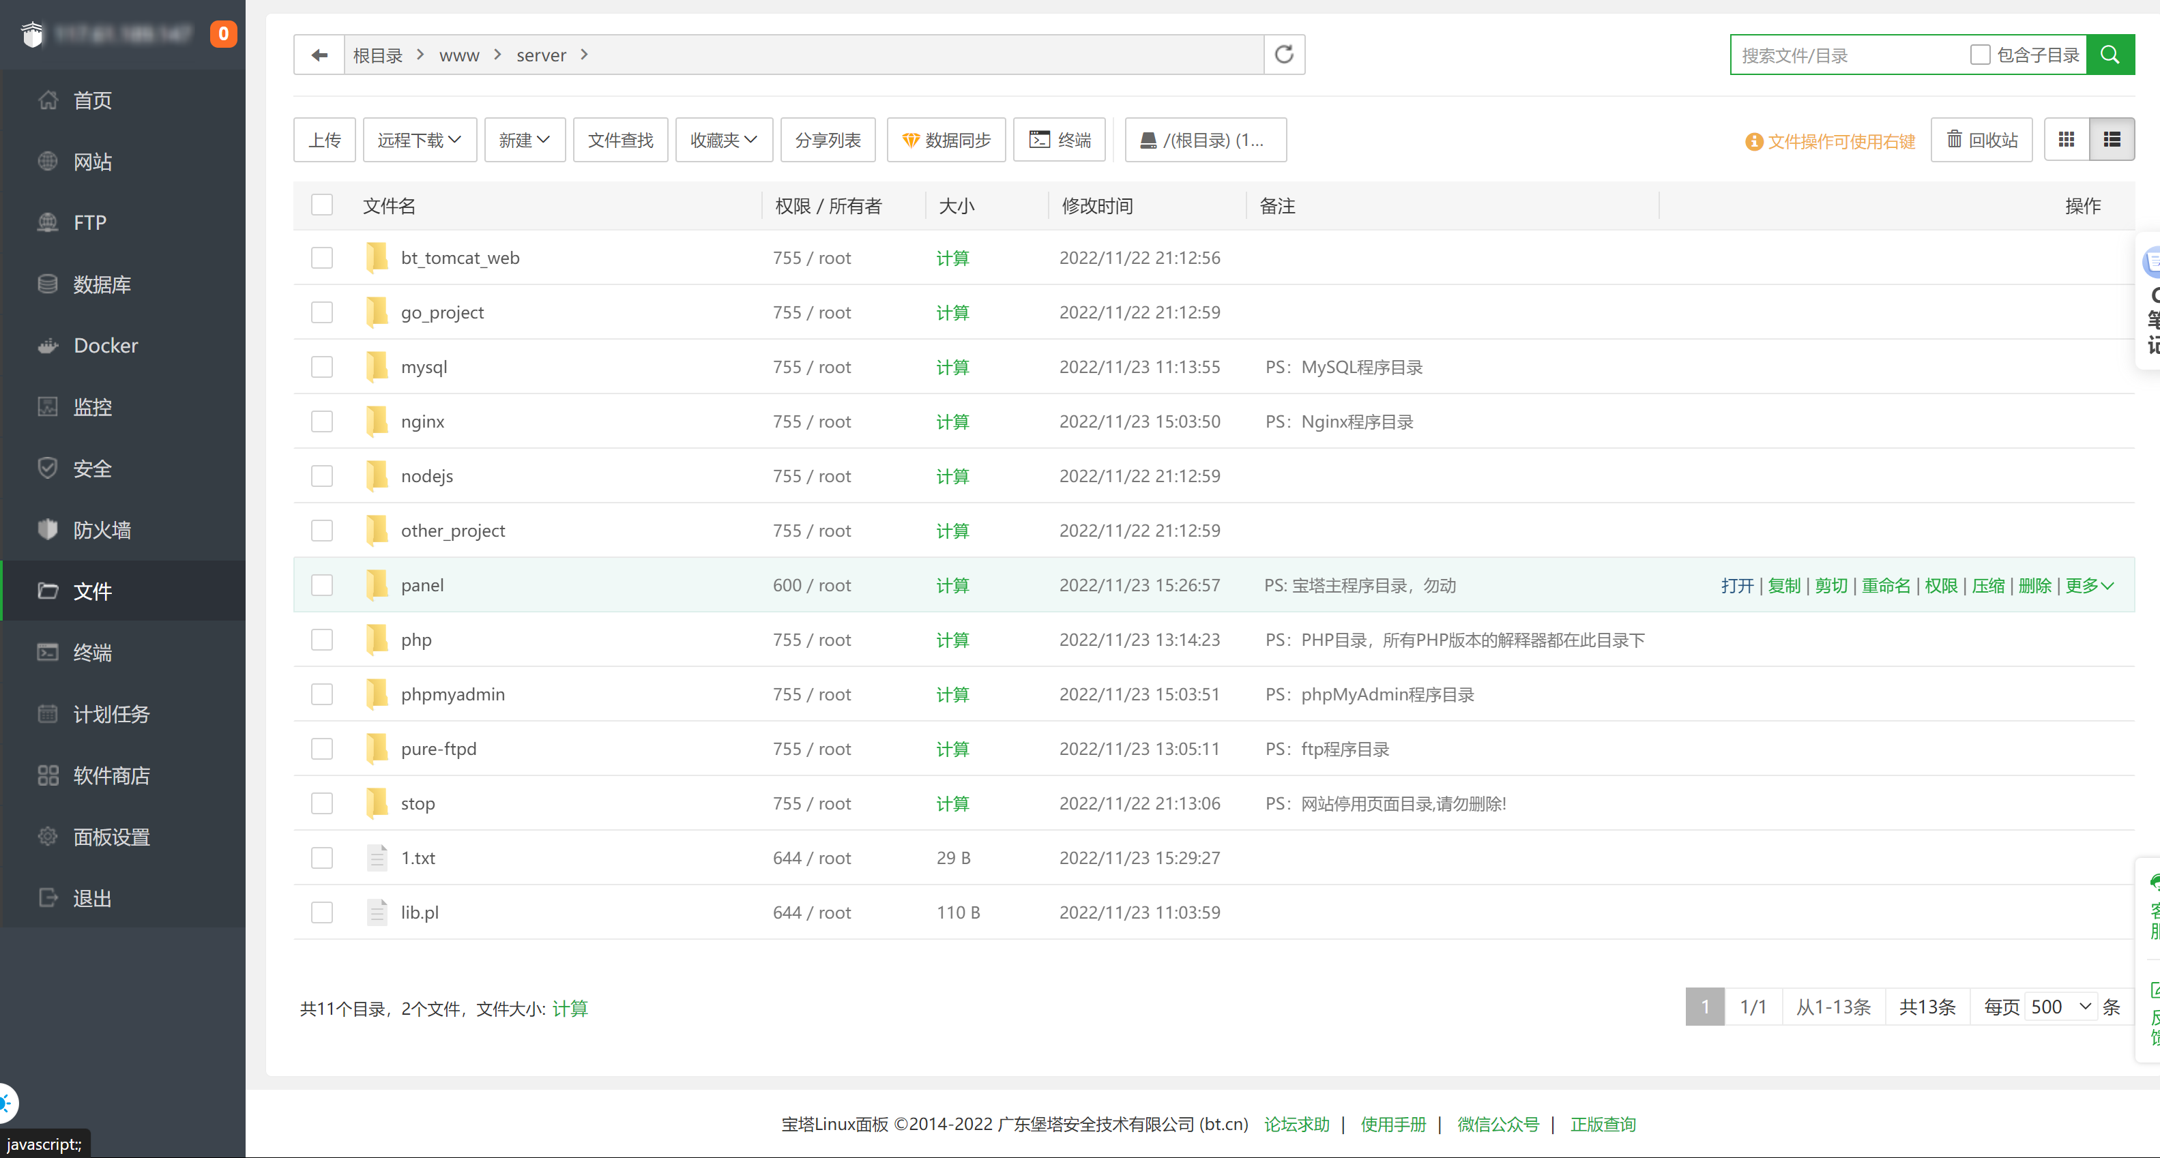This screenshot has height=1158, width=2160.
Task: Expand the 新建 new dropdown
Action: point(525,140)
